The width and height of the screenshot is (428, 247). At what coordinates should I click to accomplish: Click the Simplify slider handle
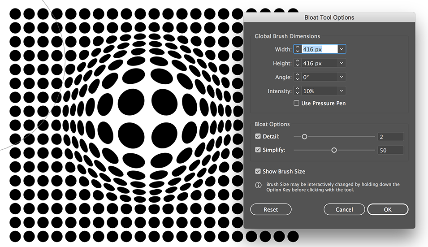pos(334,150)
